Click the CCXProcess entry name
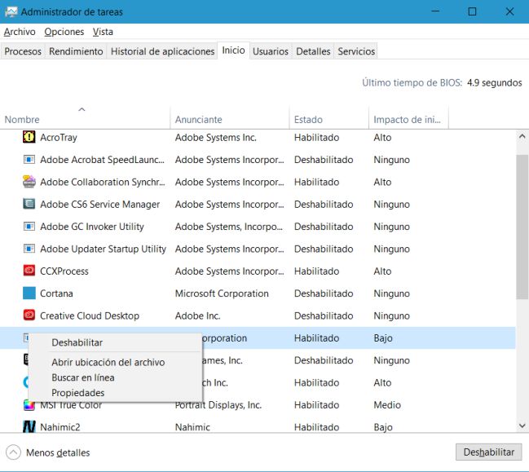The height and width of the screenshot is (472, 529). (x=64, y=271)
